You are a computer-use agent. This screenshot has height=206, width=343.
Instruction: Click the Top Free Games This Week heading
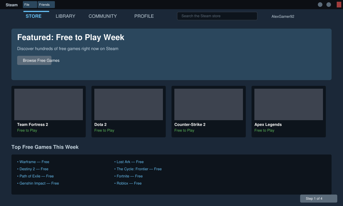[45, 147]
